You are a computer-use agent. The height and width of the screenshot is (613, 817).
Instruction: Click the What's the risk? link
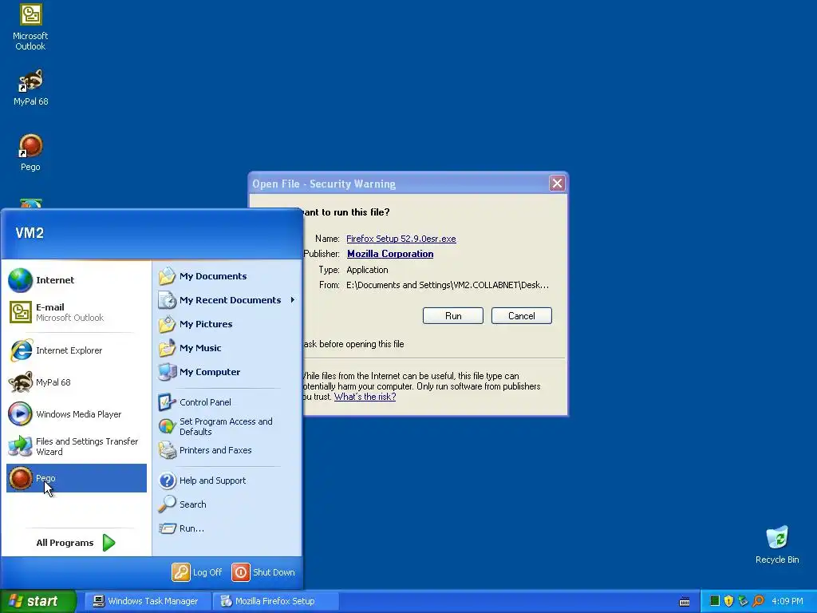click(365, 397)
